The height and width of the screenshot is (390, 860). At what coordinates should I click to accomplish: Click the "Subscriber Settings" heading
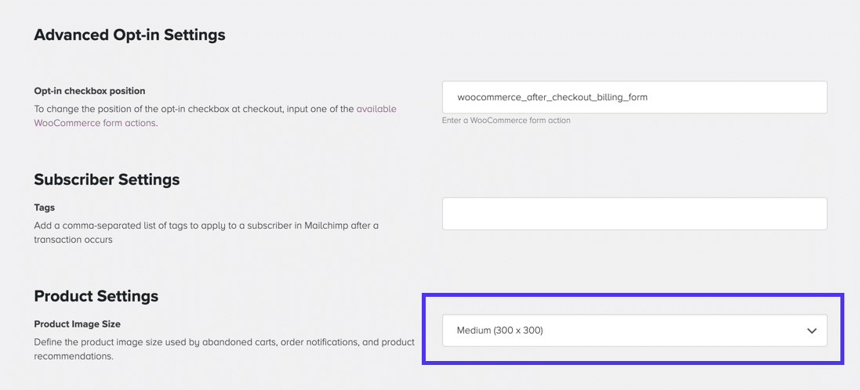(107, 179)
